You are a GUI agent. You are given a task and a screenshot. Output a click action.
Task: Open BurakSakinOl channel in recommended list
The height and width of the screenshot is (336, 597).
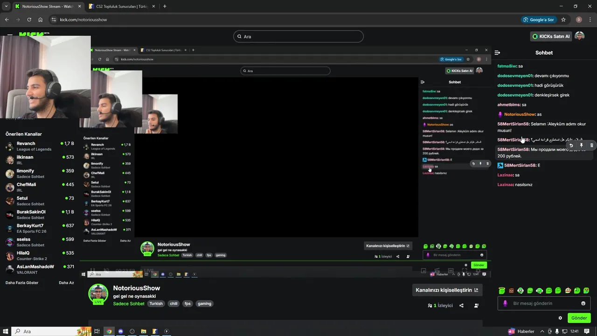40,215
